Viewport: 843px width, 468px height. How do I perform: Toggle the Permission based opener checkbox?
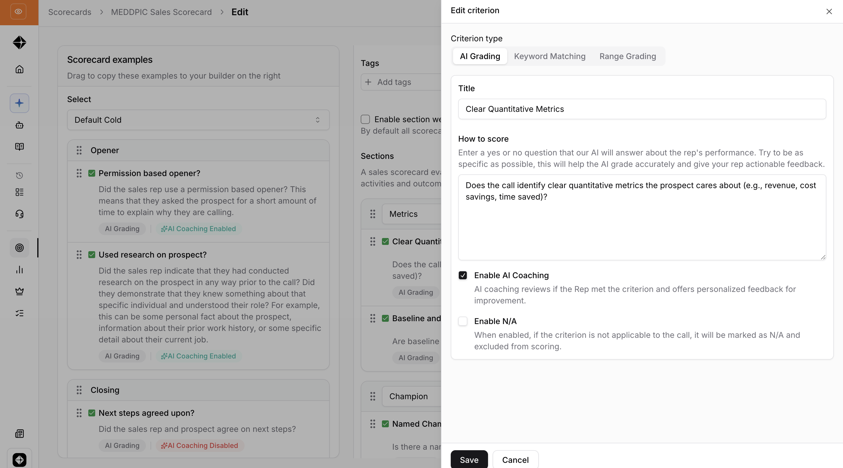pyautogui.click(x=92, y=173)
